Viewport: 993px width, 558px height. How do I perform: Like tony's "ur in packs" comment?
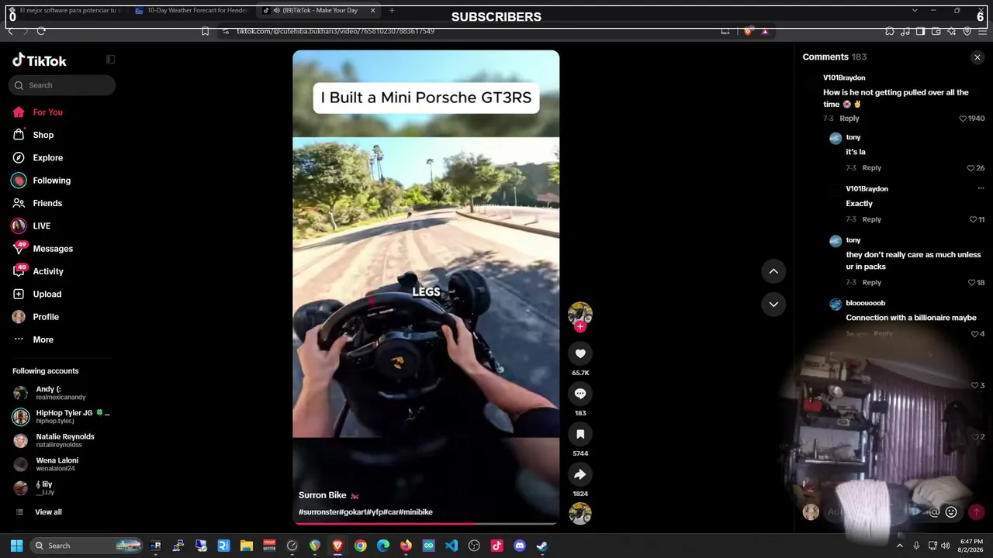971,283
